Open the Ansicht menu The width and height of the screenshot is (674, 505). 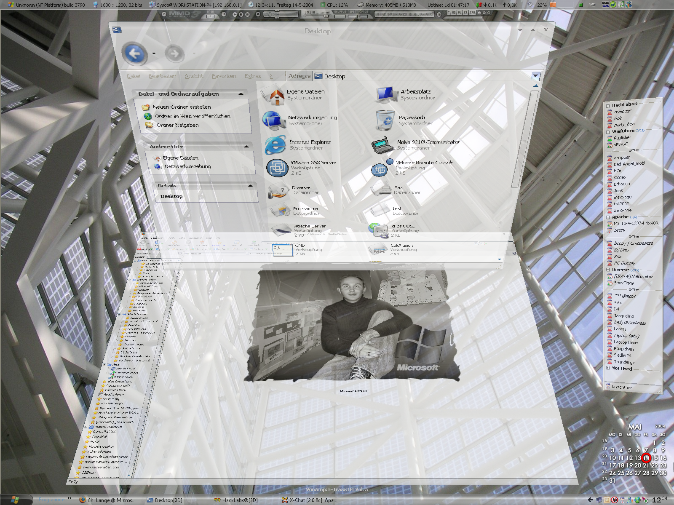[x=194, y=76]
